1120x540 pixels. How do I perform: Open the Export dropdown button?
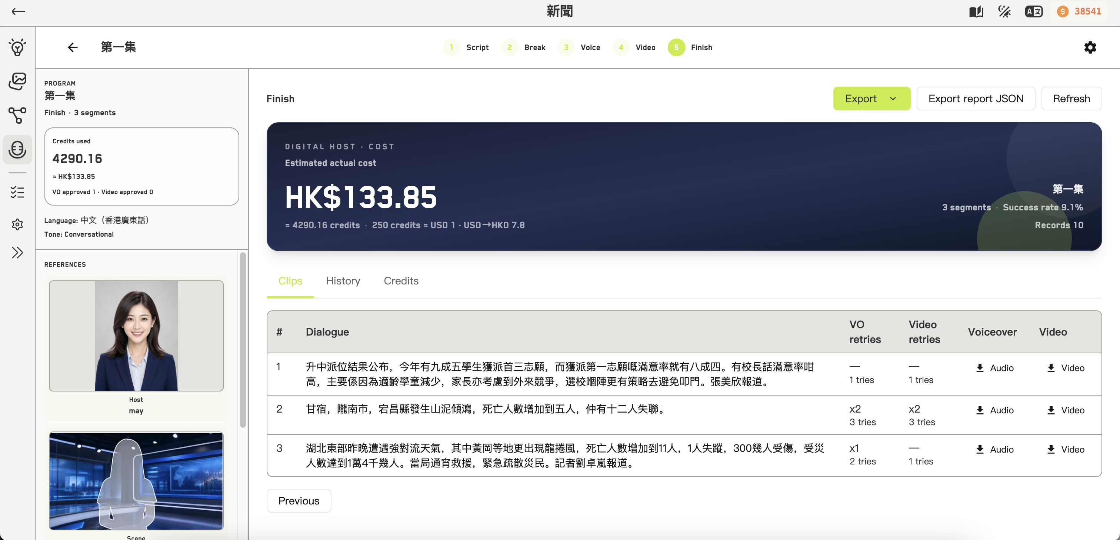(871, 99)
